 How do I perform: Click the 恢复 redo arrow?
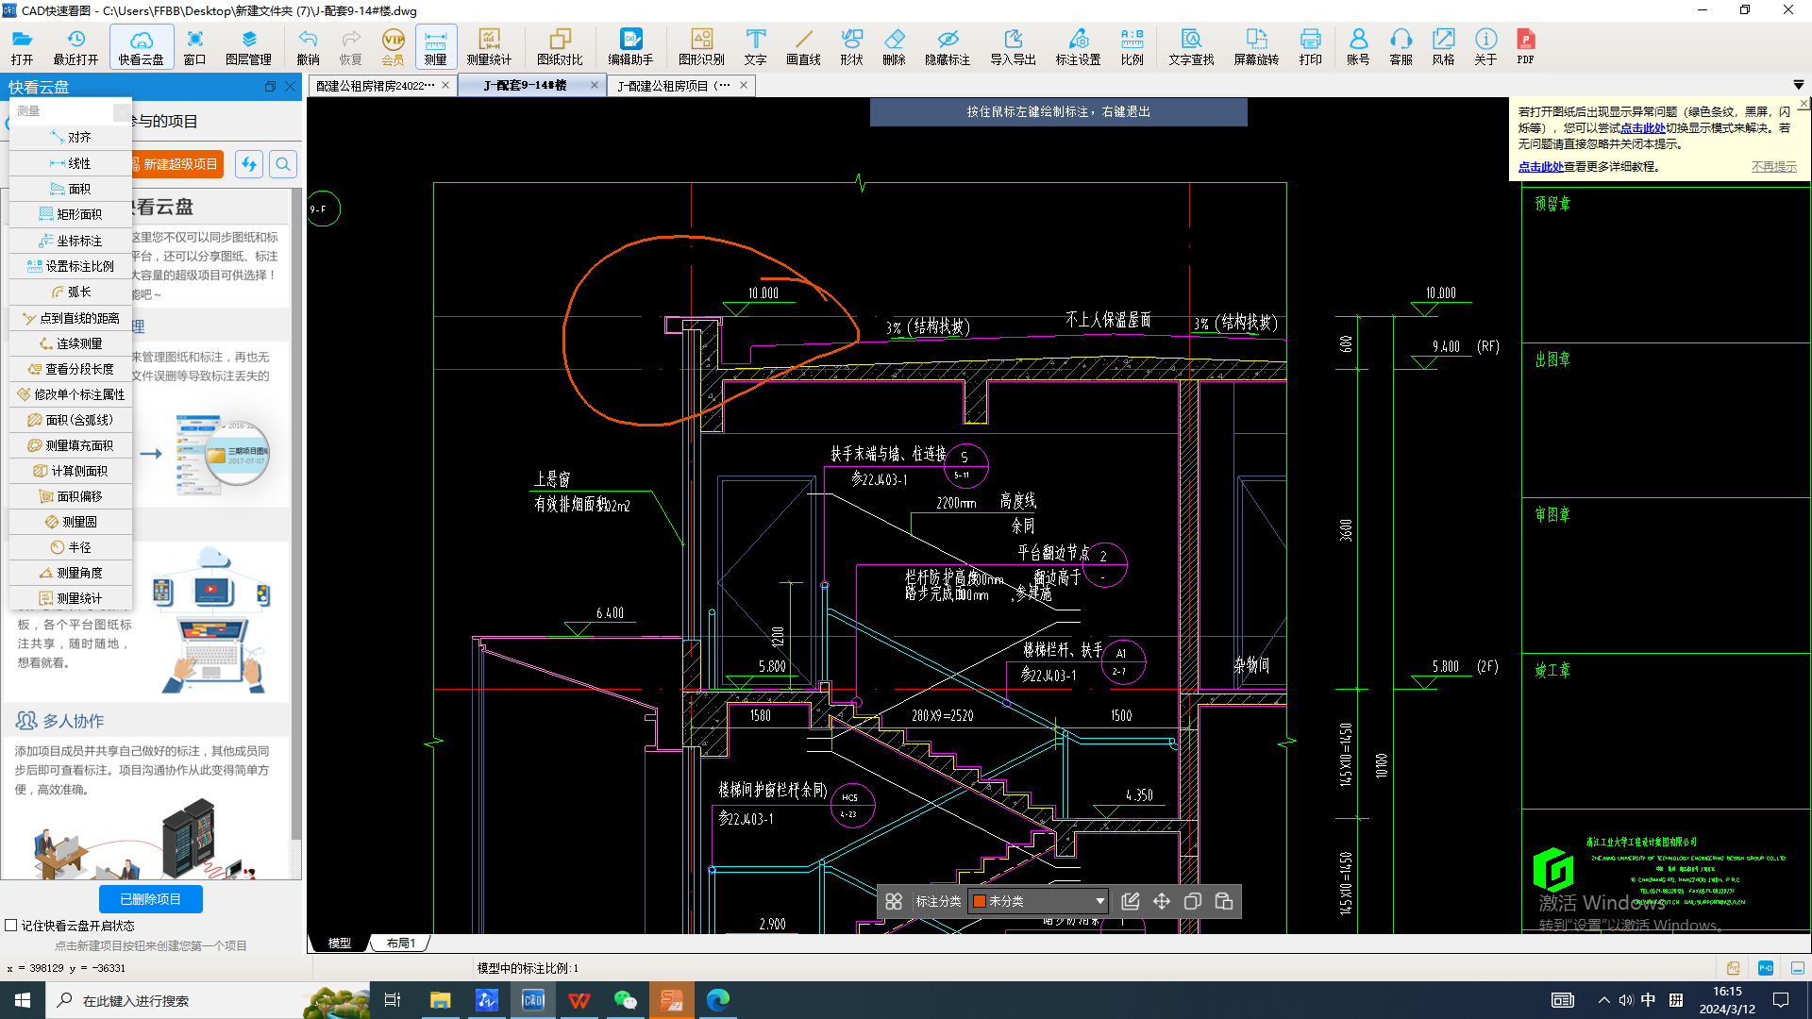(350, 46)
